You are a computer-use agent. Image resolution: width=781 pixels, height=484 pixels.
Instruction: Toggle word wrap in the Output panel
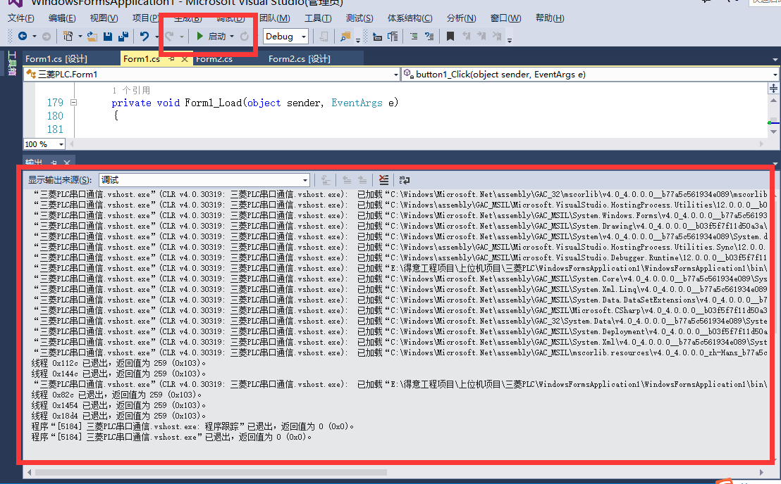tap(405, 180)
